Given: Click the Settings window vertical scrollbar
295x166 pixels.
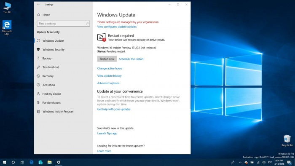Looking at the screenshot, I should coord(190,65).
